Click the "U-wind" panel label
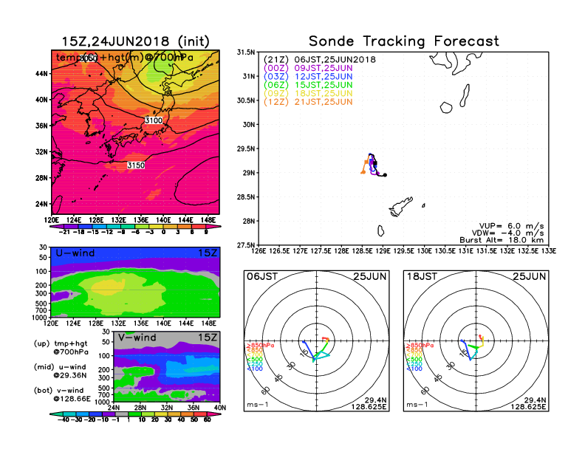The image size is (585, 452). coord(75,253)
